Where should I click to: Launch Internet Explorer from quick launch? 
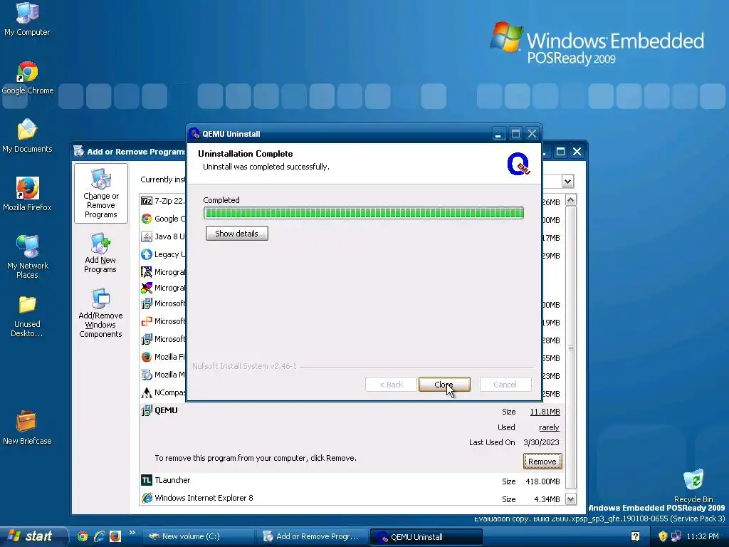tap(99, 536)
